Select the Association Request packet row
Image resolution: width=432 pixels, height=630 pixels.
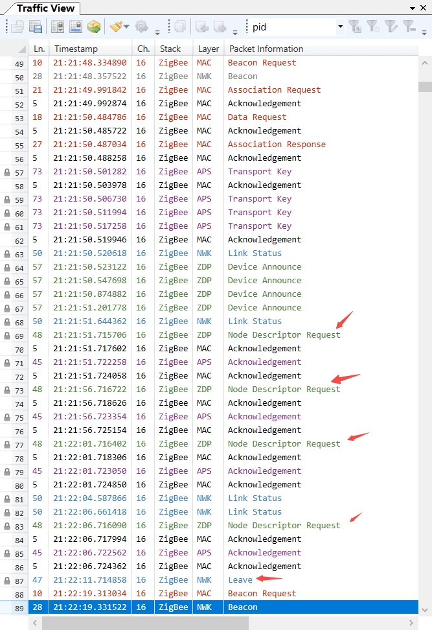click(223, 90)
